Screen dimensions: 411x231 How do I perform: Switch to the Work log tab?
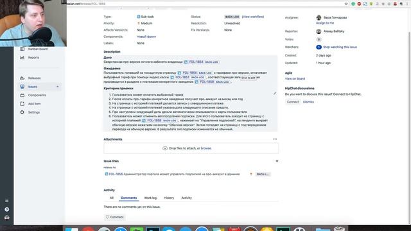click(x=150, y=198)
